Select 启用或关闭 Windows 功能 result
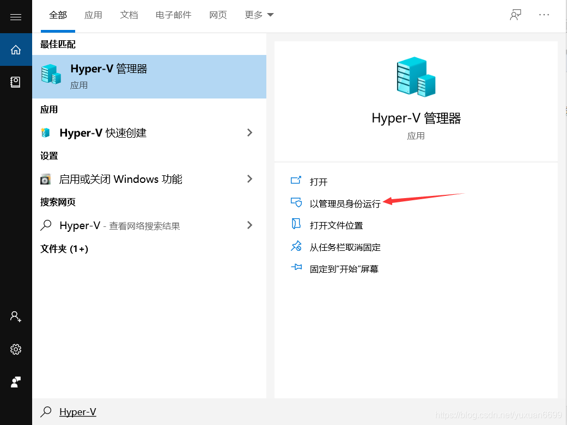The width and height of the screenshot is (567, 425). click(149, 179)
